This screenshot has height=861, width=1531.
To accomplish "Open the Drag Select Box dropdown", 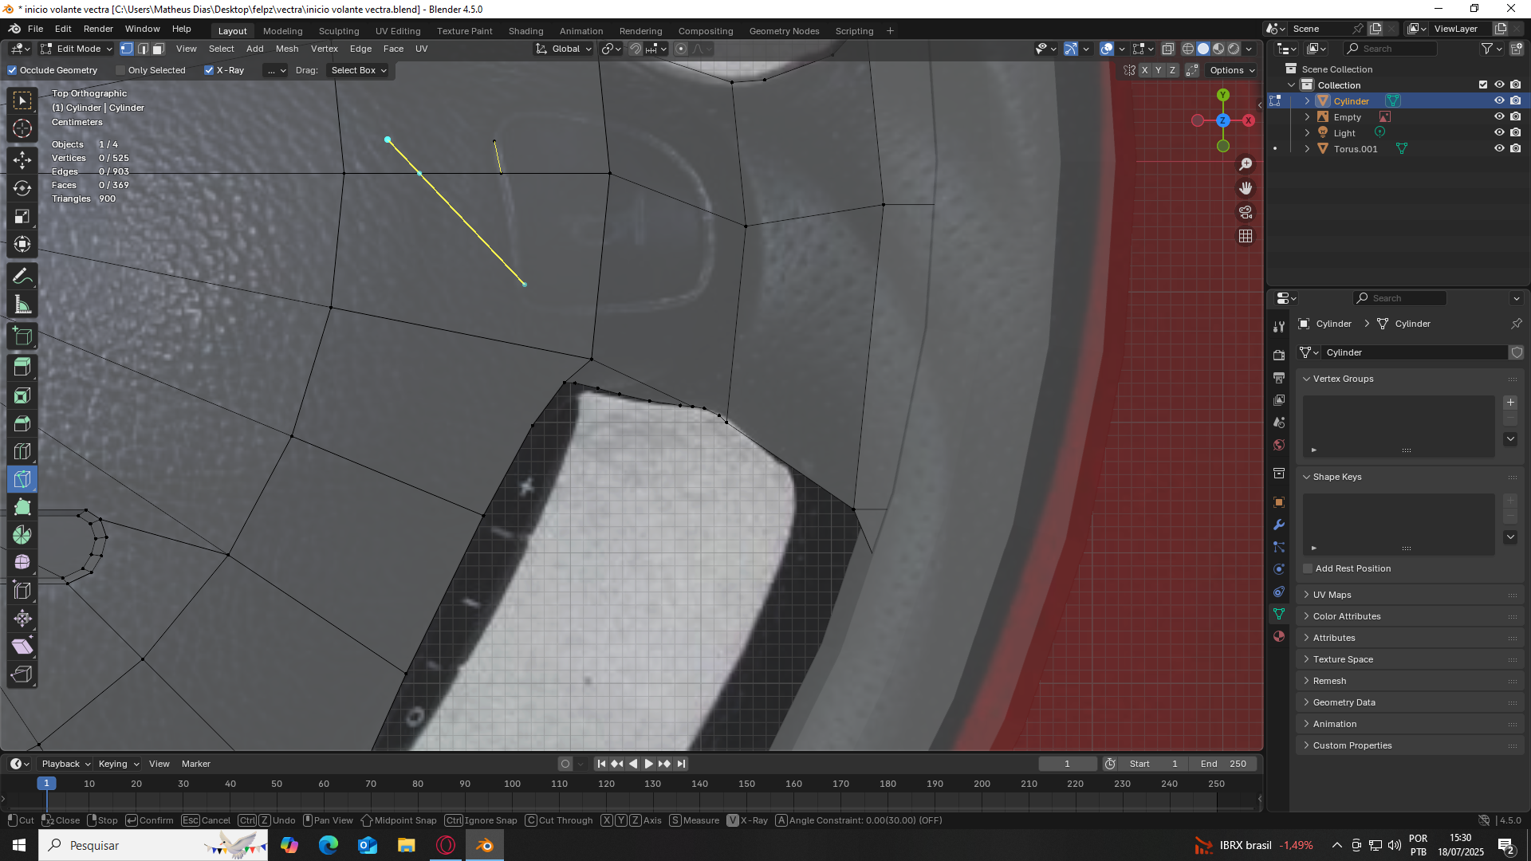I will [x=358, y=70].
